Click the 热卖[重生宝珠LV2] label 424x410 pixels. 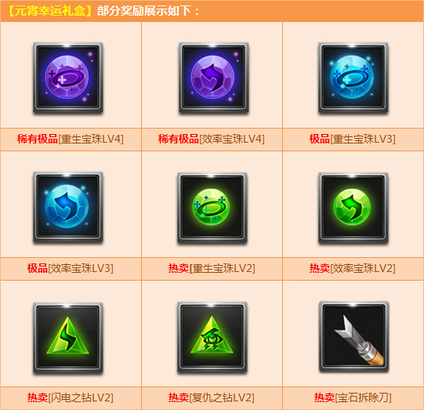212,268
